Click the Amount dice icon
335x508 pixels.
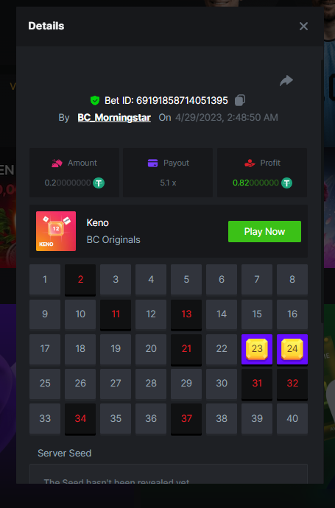pos(57,163)
